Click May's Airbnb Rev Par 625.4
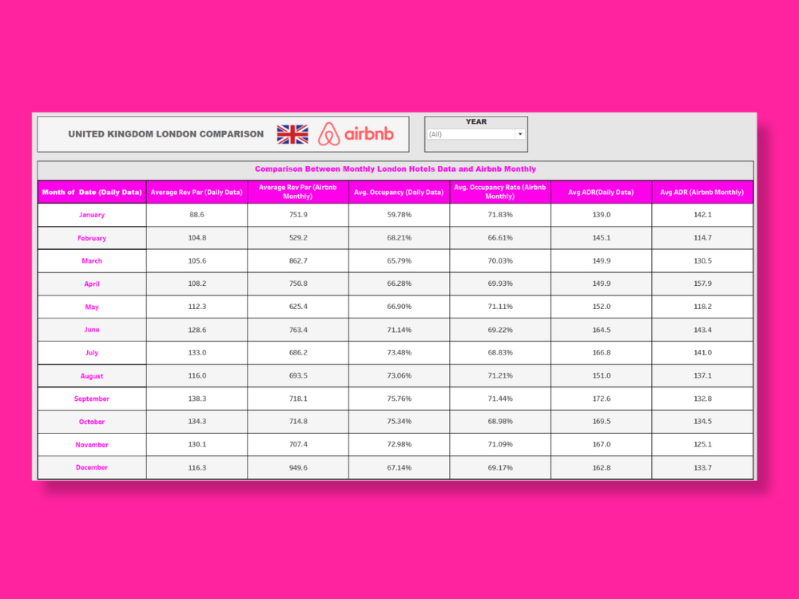799x599 pixels. (298, 307)
